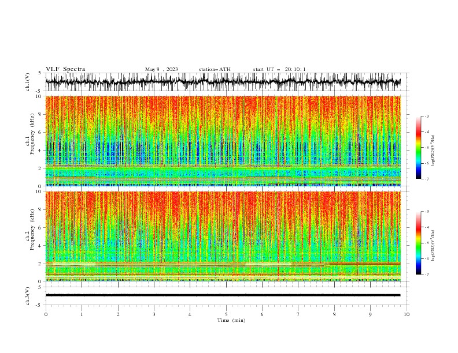Click the "-5" label on ch.1 colorbar

coord(427,148)
